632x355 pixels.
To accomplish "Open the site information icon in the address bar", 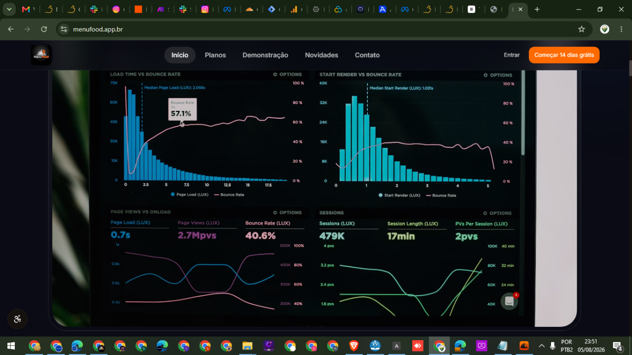I will (63, 29).
